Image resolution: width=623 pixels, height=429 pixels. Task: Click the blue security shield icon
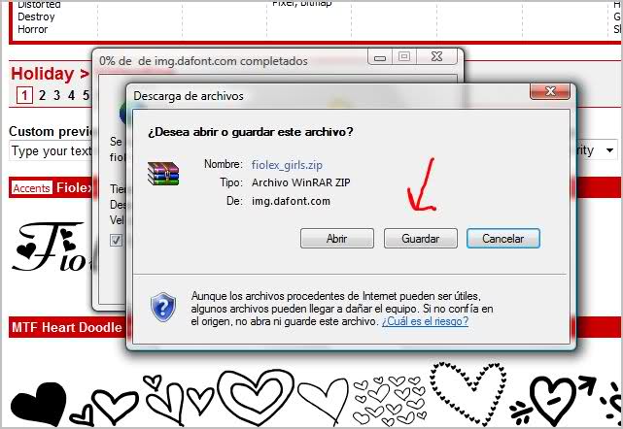[x=163, y=307]
